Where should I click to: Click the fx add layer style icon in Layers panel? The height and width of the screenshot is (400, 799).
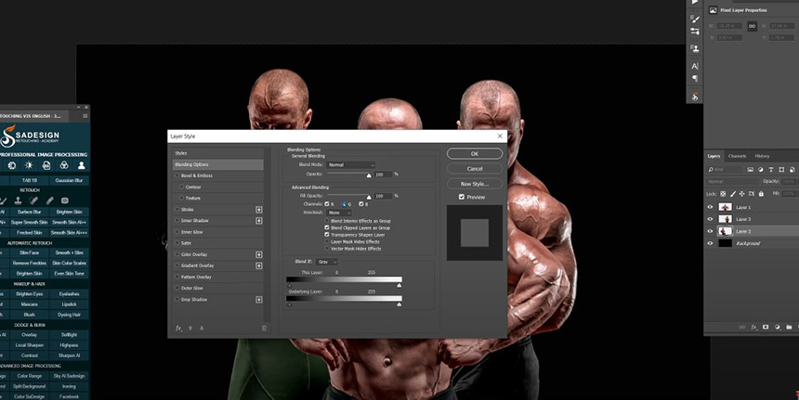pyautogui.click(x=753, y=328)
